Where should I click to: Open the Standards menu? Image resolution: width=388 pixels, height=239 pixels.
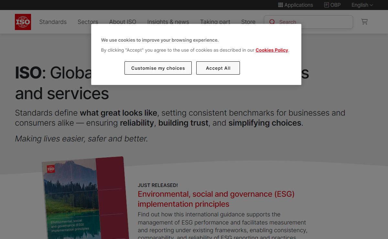click(x=53, y=22)
